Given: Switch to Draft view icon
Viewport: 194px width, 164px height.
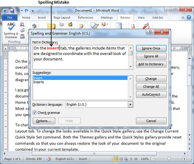Looking at the screenshot, I should click(136, 159).
